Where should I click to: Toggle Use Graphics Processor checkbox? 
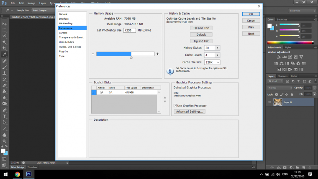(x=175, y=106)
